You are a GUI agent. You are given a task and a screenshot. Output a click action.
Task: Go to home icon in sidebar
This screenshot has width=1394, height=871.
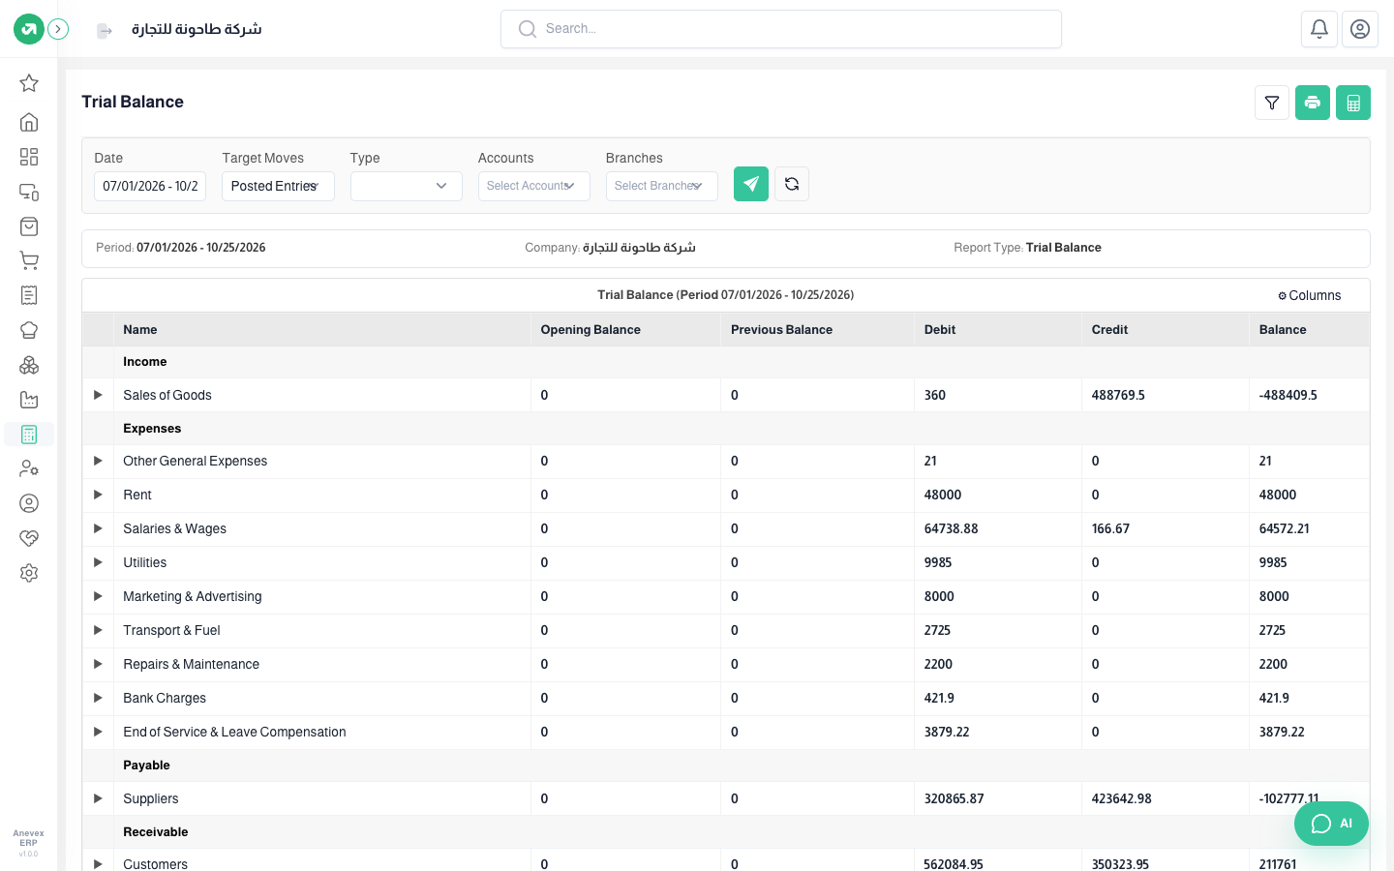29,122
